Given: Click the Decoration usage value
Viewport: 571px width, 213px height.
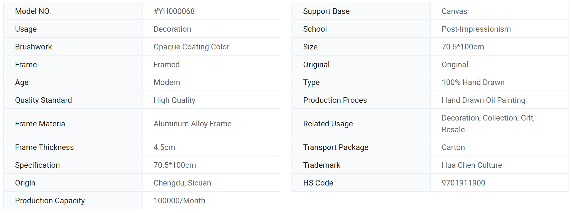Looking at the screenshot, I should [x=172, y=29].
